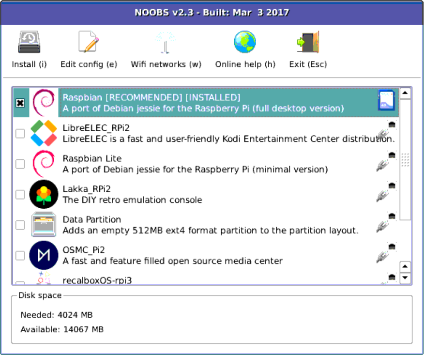Click the Lakka flower logo
This screenshot has height=355, width=424.
[44, 194]
